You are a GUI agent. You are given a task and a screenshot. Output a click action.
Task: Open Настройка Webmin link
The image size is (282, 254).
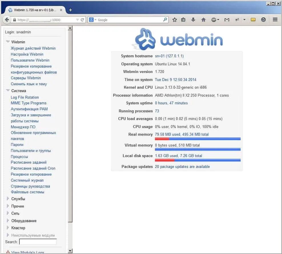click(x=27, y=54)
